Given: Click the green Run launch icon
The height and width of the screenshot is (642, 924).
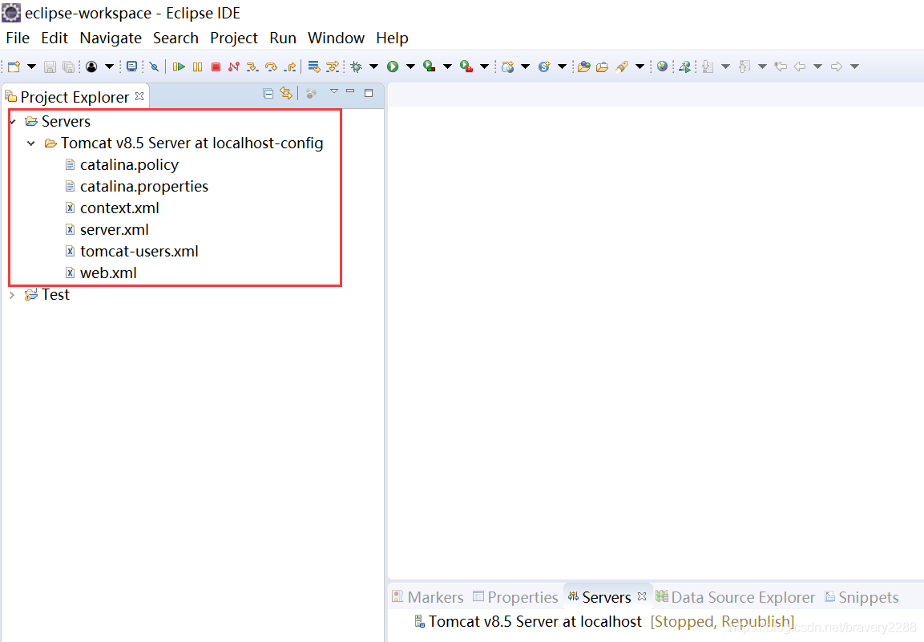Looking at the screenshot, I should pyautogui.click(x=393, y=67).
